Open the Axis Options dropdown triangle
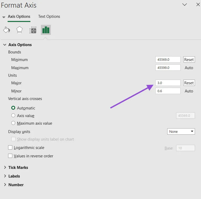The height and width of the screenshot is (199, 201). (x=4, y=17)
